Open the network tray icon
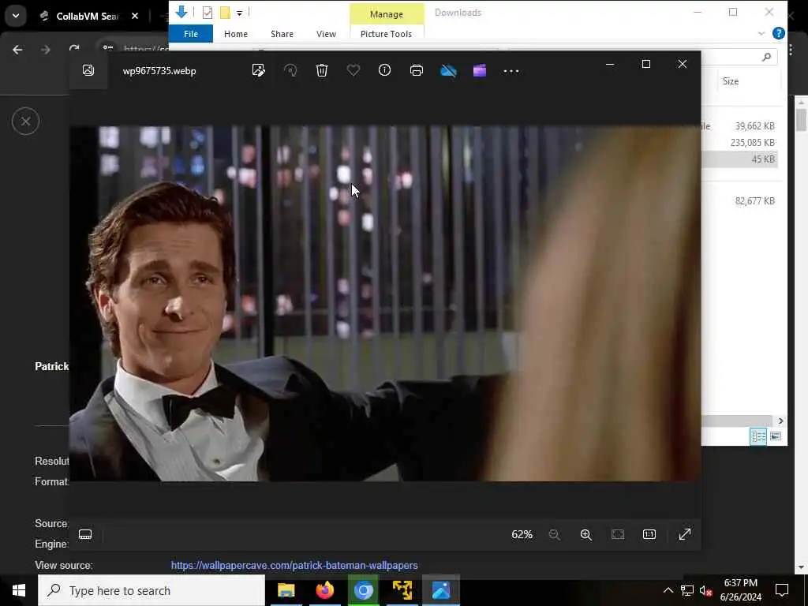Viewport: 808px width, 606px height. click(687, 590)
